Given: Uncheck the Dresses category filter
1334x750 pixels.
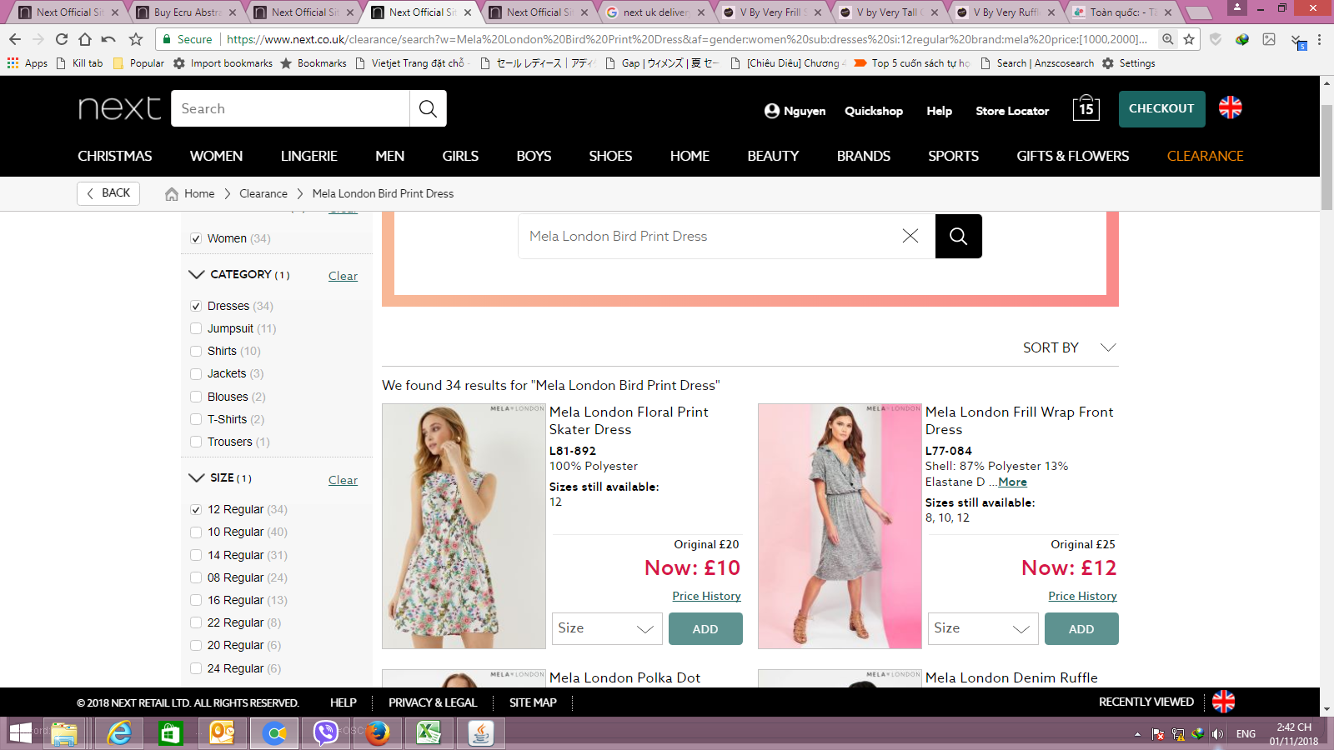Looking at the screenshot, I should click(196, 306).
